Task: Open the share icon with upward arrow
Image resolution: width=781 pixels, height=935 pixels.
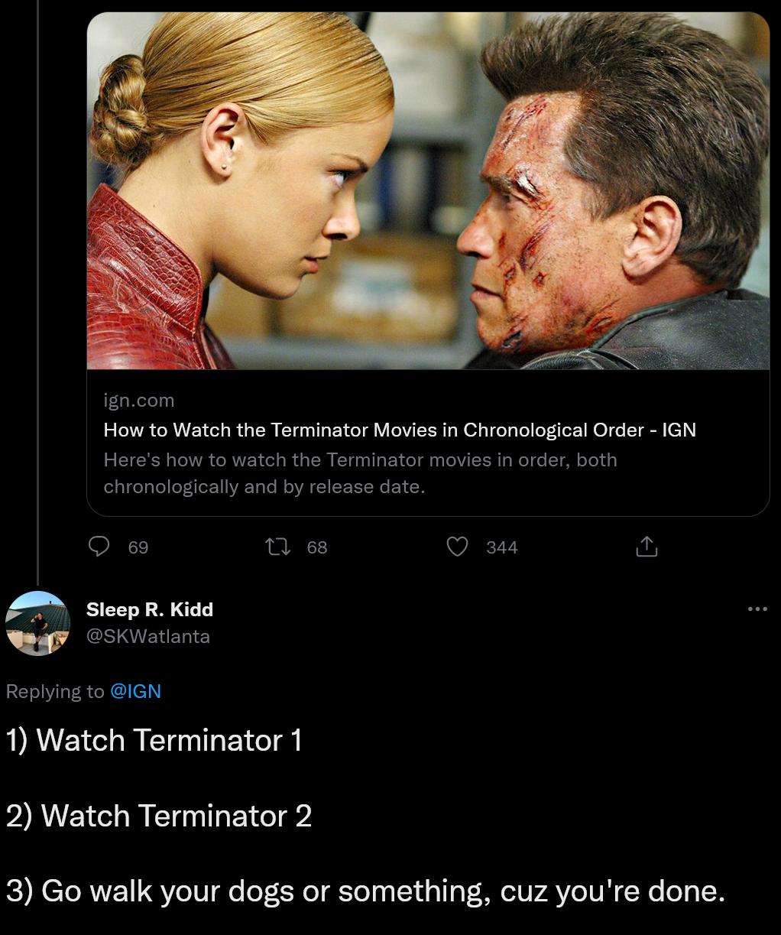Action: 647,547
